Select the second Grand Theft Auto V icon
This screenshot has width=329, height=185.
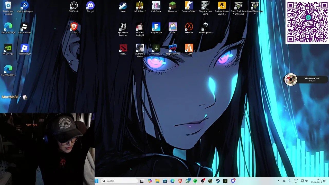pos(255,8)
